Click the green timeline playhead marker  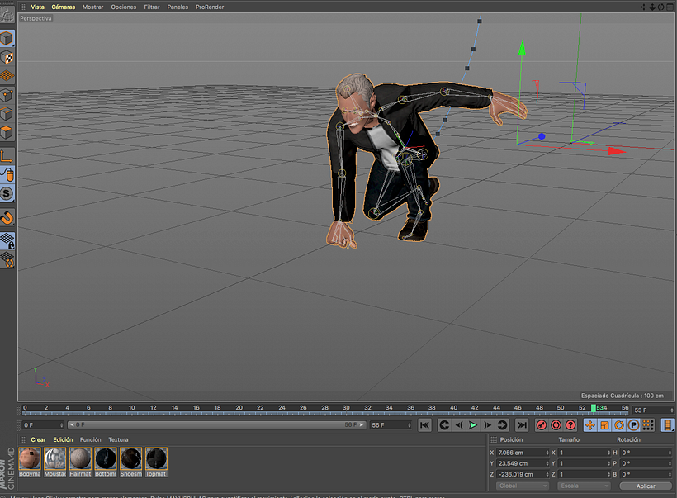tap(594, 408)
